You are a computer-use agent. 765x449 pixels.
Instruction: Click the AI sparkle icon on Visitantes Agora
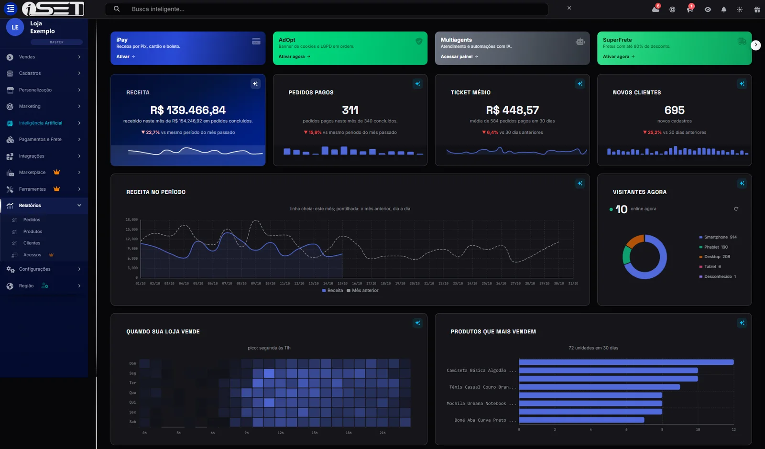(x=742, y=183)
